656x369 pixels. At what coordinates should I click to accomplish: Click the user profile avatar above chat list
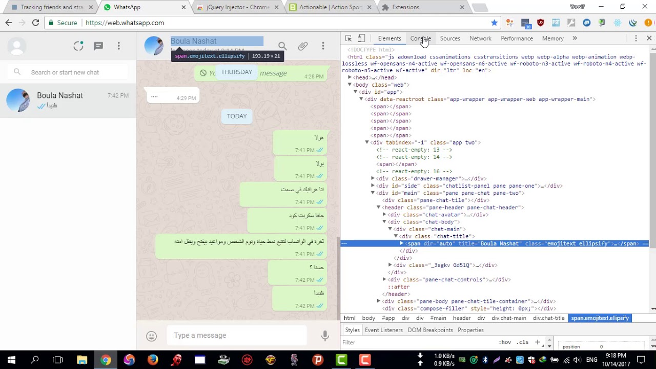pos(17,47)
